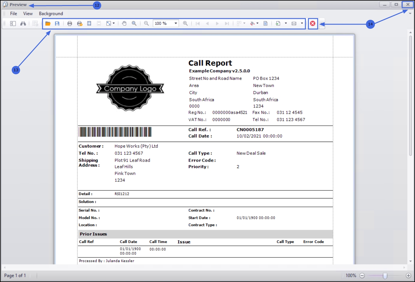415x282 pixels.
Task: Click the status bar plus zoom button
Action: tap(408, 275)
